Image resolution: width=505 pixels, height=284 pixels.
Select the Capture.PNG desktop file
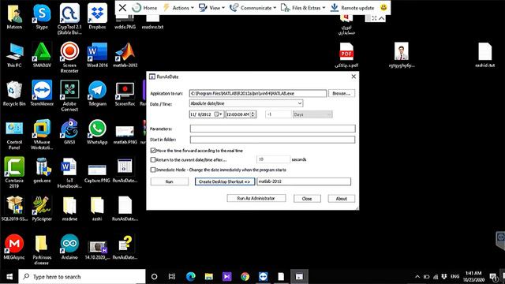pyautogui.click(x=97, y=173)
